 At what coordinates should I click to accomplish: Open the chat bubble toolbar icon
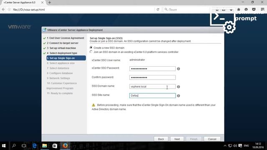pos(246,10)
